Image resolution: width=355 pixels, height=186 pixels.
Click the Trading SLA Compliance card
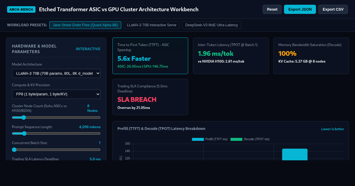pos(150,97)
